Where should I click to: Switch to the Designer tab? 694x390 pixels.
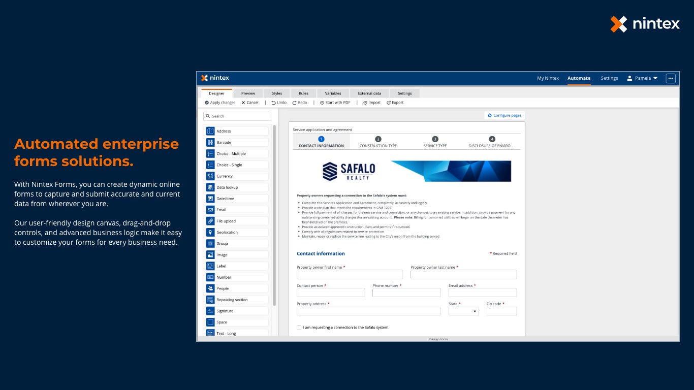click(216, 93)
